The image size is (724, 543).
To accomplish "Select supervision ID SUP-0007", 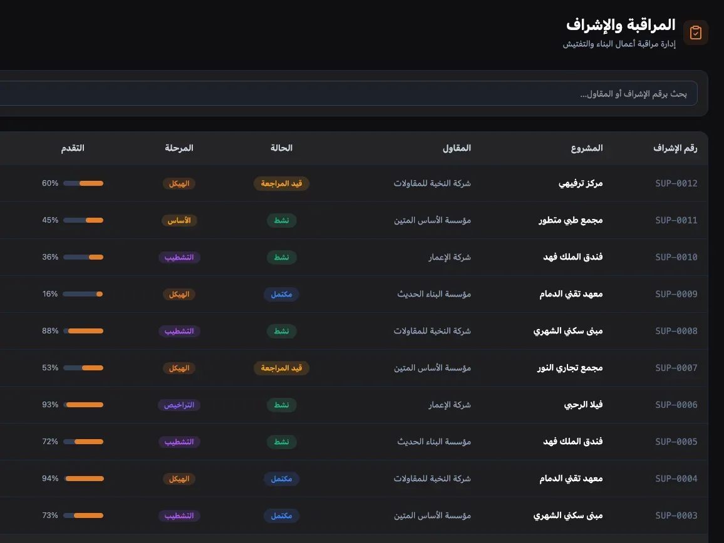I will (676, 368).
